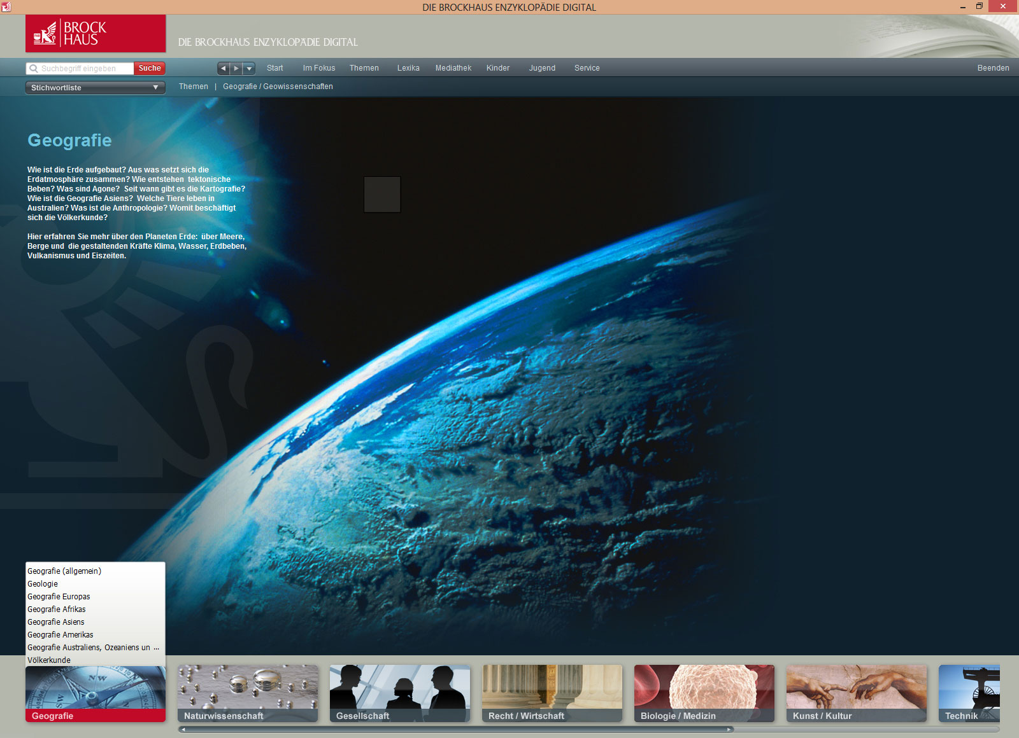Open the Naturwissenschaft topic thumbnail
The image size is (1019, 738).
[x=248, y=693]
